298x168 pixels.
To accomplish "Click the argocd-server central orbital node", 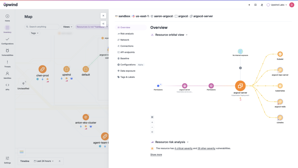I will pos(240,86).
